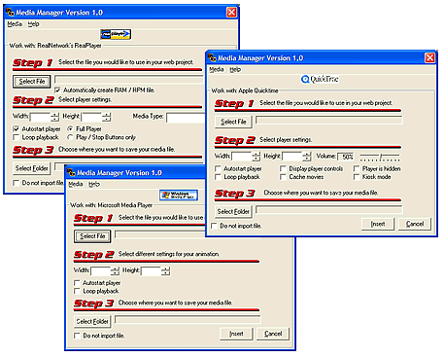Click the Volume slider in Quicktime window

click(x=380, y=158)
